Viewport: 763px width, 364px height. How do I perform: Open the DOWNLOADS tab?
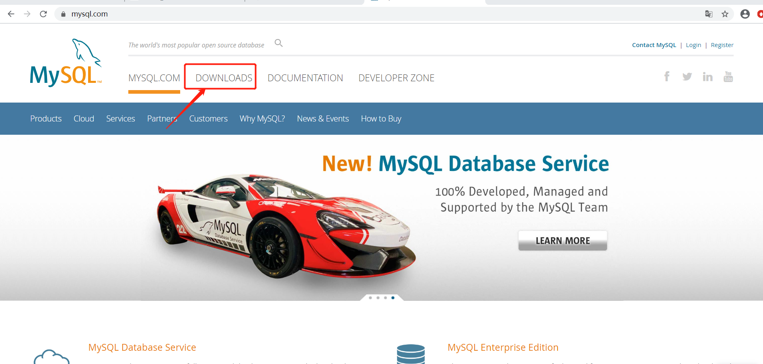coord(224,78)
